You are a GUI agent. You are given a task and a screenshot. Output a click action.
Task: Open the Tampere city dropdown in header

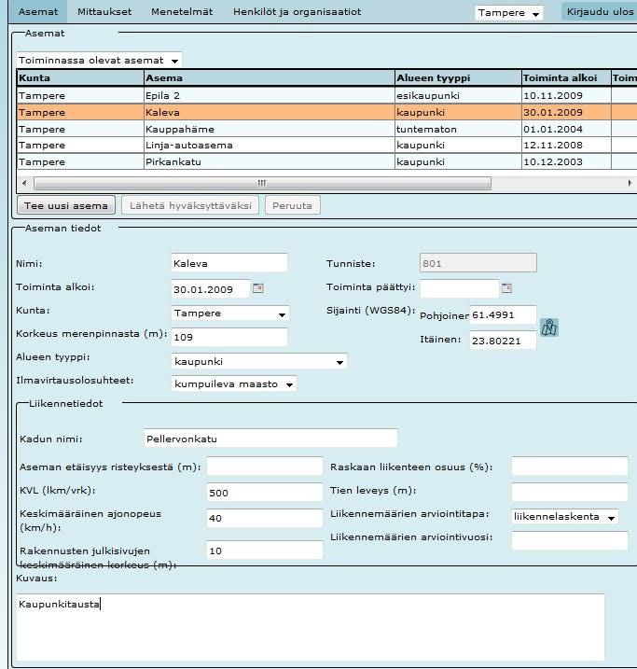point(509,13)
